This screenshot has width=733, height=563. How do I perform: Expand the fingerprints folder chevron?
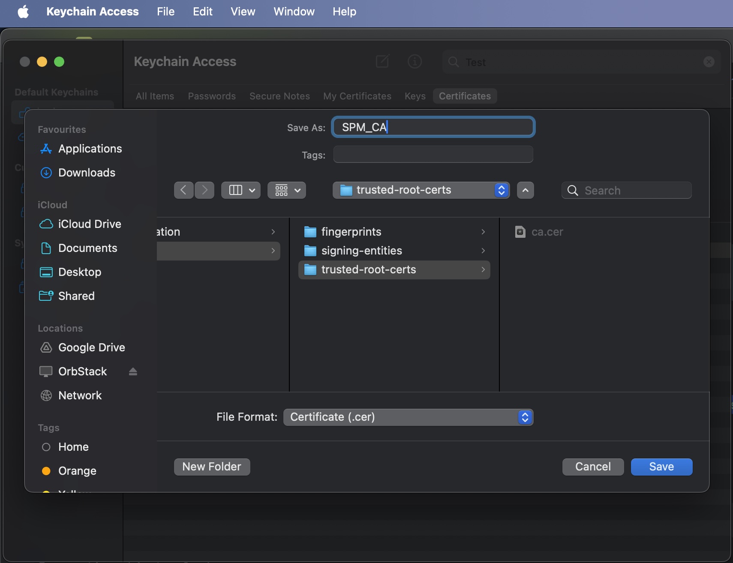pos(483,232)
